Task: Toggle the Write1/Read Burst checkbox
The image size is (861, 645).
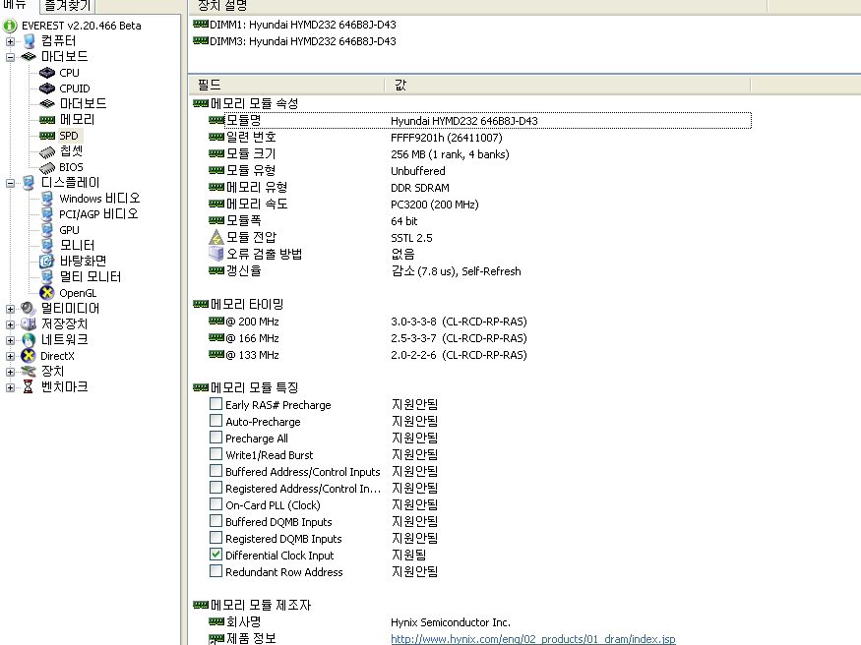Action: (216, 454)
